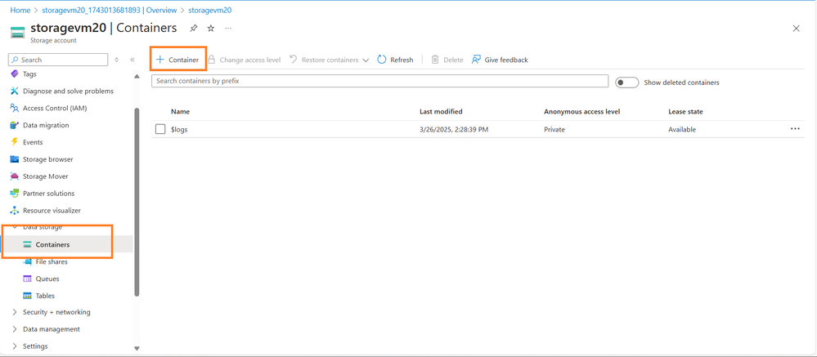Click the sidebar scroll up arrow
Image resolution: width=817 pixels, height=357 pixels.
coord(137,77)
